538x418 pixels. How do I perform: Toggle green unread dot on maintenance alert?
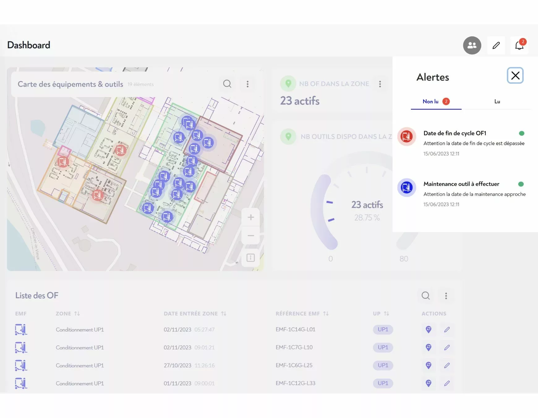[521, 184]
